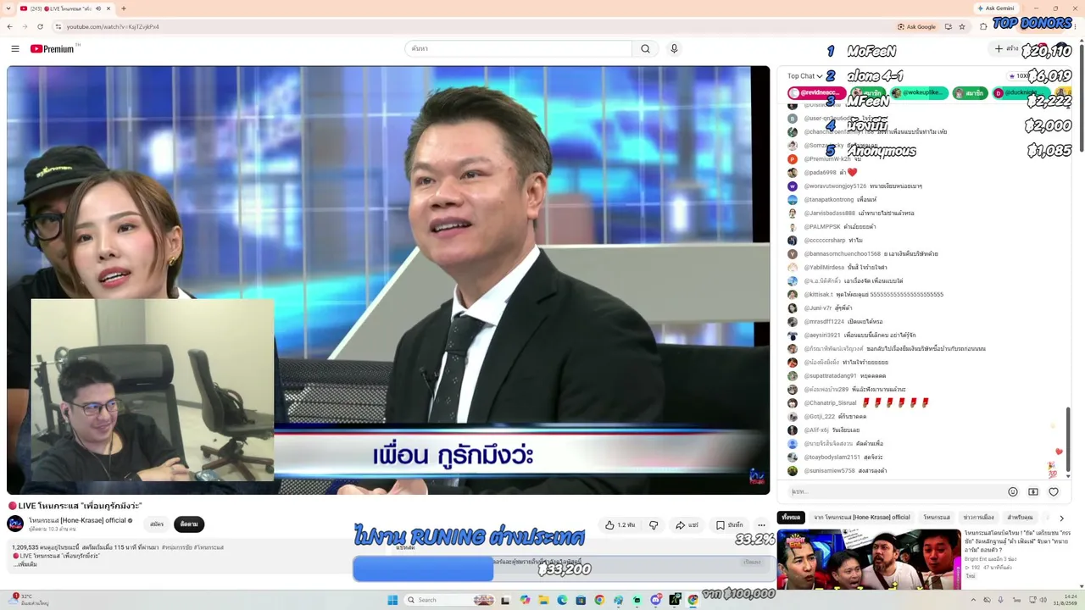The image size is (1085, 610).
Task: Open the Top Chat dropdown
Action: pos(805,76)
